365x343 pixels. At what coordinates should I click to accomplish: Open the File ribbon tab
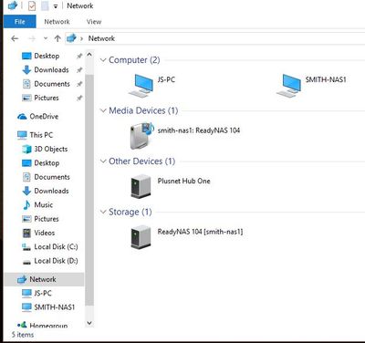tap(20, 22)
